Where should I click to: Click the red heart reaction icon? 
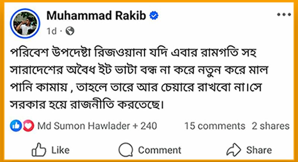tap(28, 126)
